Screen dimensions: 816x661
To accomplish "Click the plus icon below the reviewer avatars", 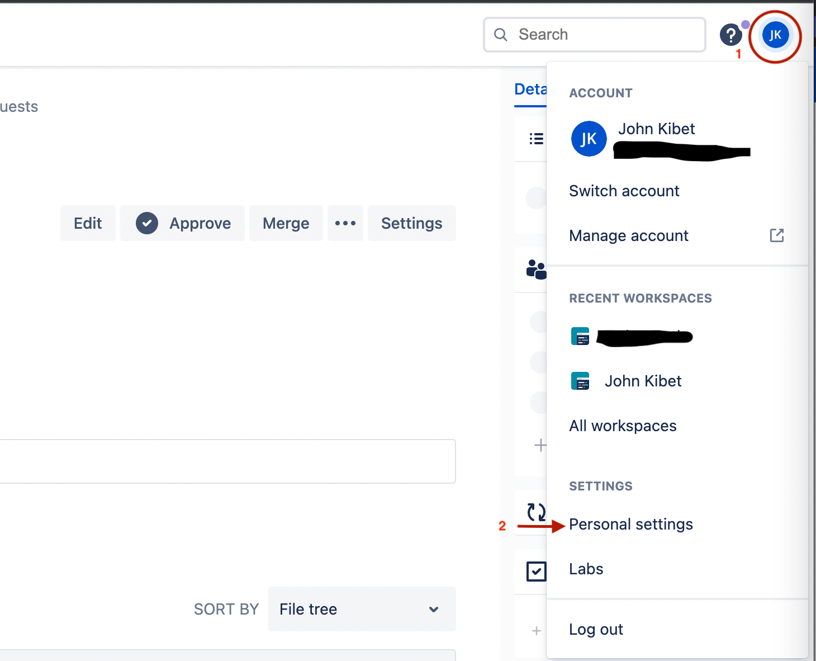I will 540,445.
